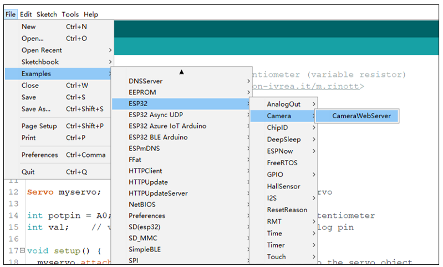Open the Sketch menu
Viewport: 443px width, 267px height.
tap(47, 14)
